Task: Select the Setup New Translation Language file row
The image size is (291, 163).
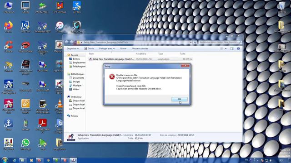Action: 140,59
